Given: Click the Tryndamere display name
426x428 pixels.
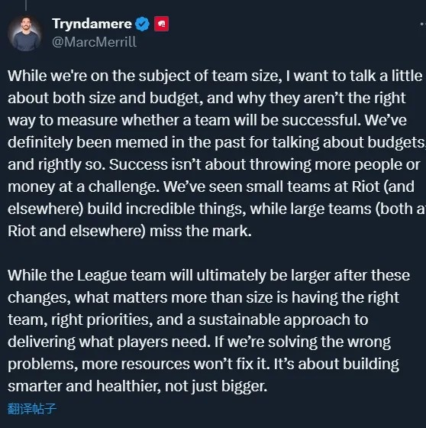Looking at the screenshot, I should click(92, 24).
